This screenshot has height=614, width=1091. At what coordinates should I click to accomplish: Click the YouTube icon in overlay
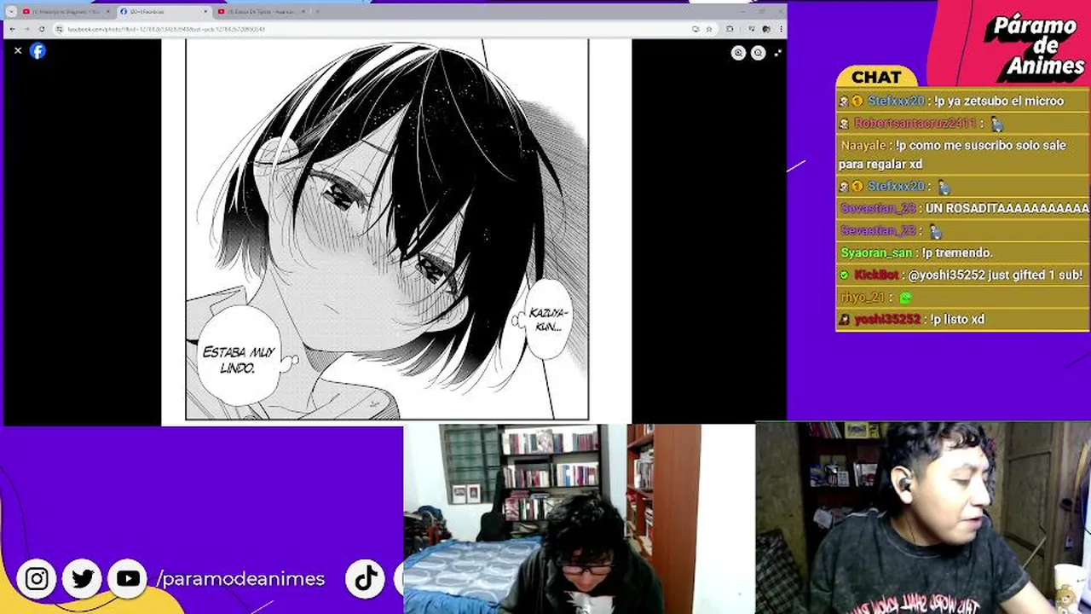129,579
